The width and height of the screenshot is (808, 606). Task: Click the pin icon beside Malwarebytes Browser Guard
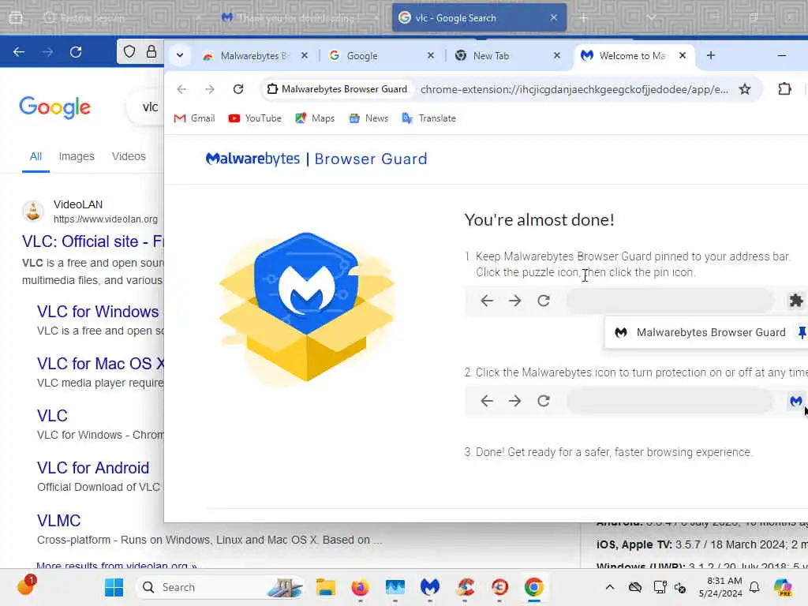802,332
